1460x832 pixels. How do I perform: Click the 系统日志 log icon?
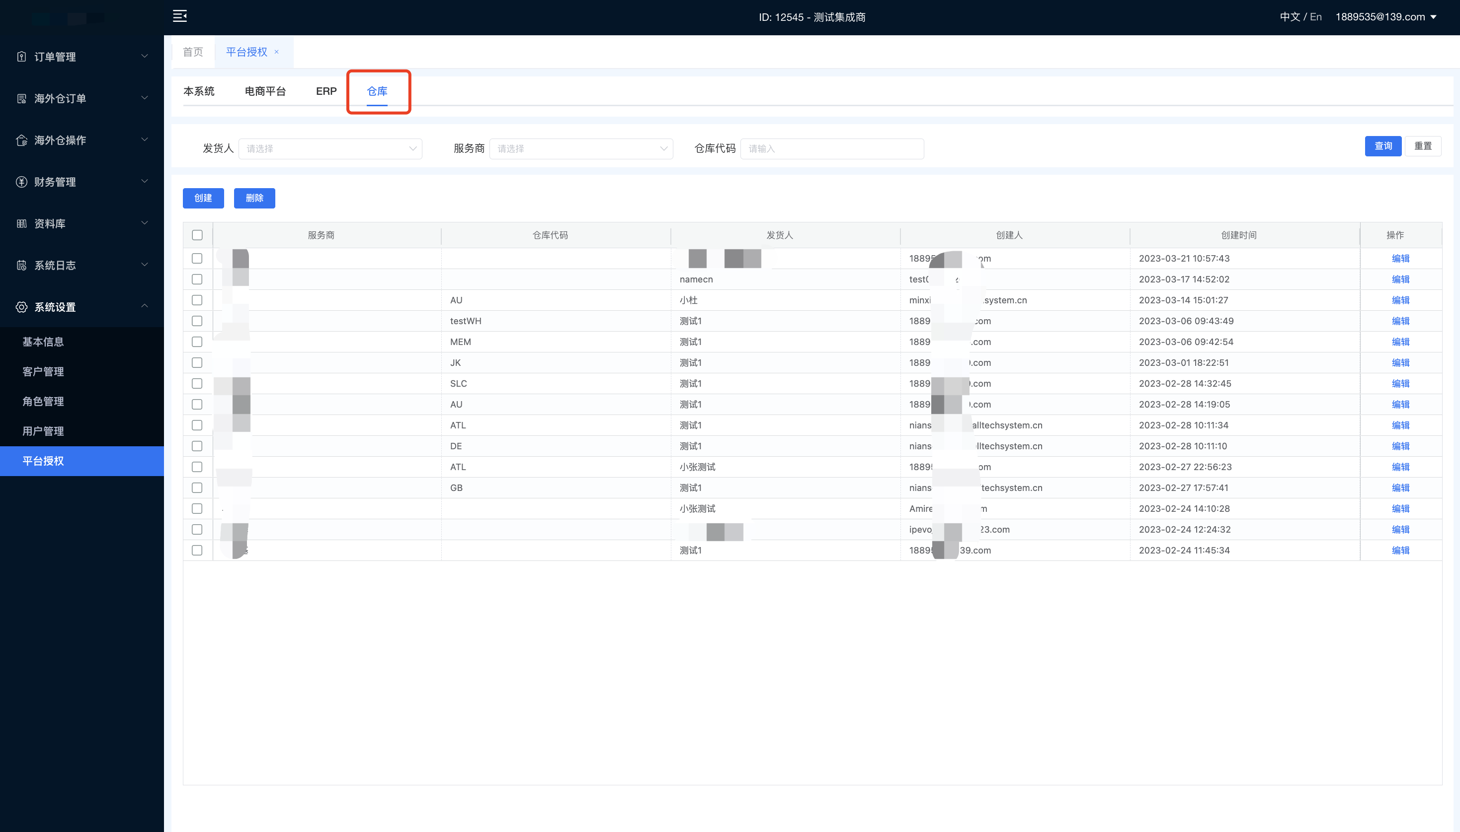coord(22,265)
